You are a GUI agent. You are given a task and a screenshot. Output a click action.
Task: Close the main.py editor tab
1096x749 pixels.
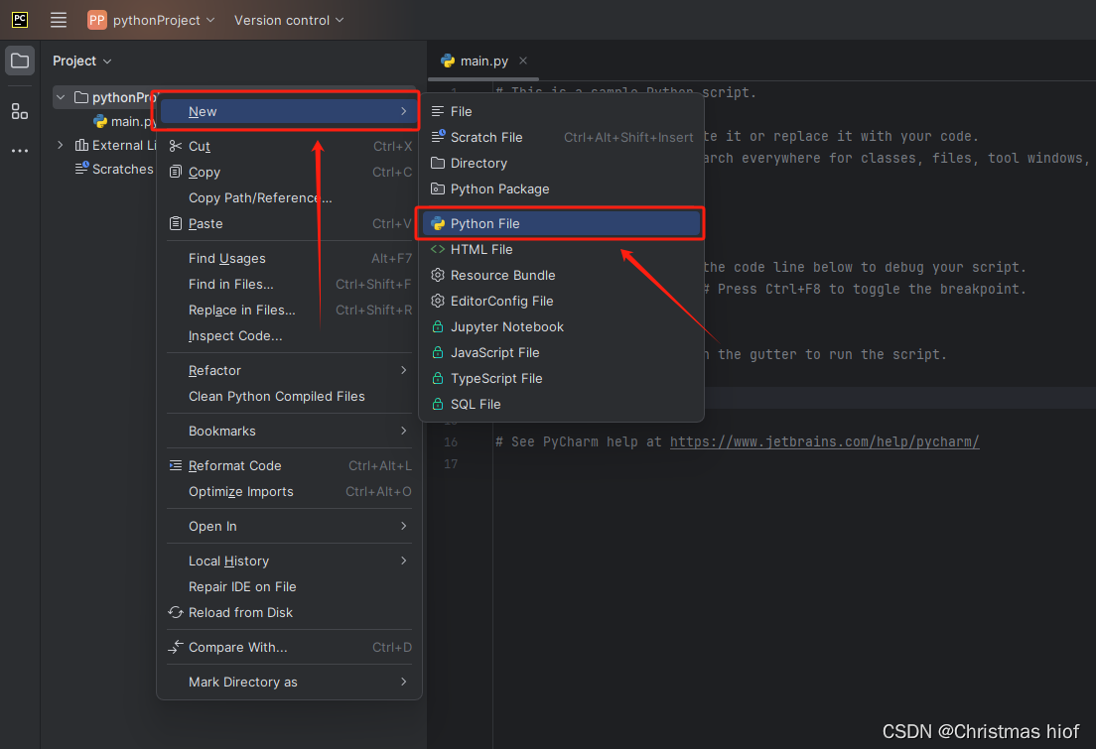[x=523, y=61]
